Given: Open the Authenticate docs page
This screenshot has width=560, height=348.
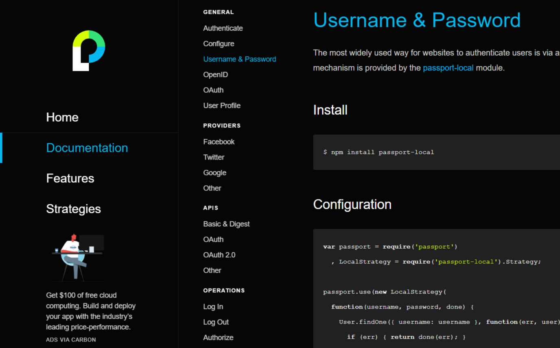Looking at the screenshot, I should tap(223, 28).
